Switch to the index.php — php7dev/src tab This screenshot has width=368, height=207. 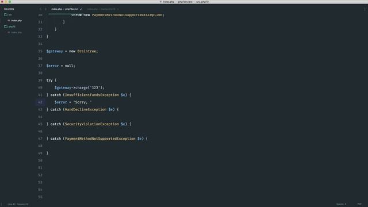pos(65,9)
